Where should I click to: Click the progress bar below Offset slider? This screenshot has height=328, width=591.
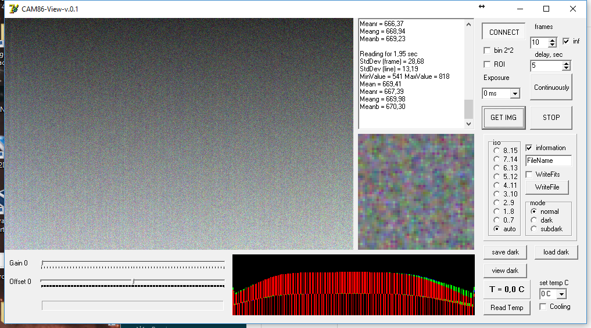(x=132, y=305)
